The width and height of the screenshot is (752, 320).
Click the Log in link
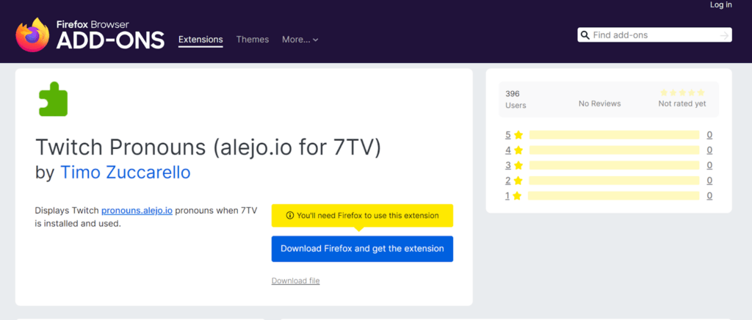(x=721, y=5)
